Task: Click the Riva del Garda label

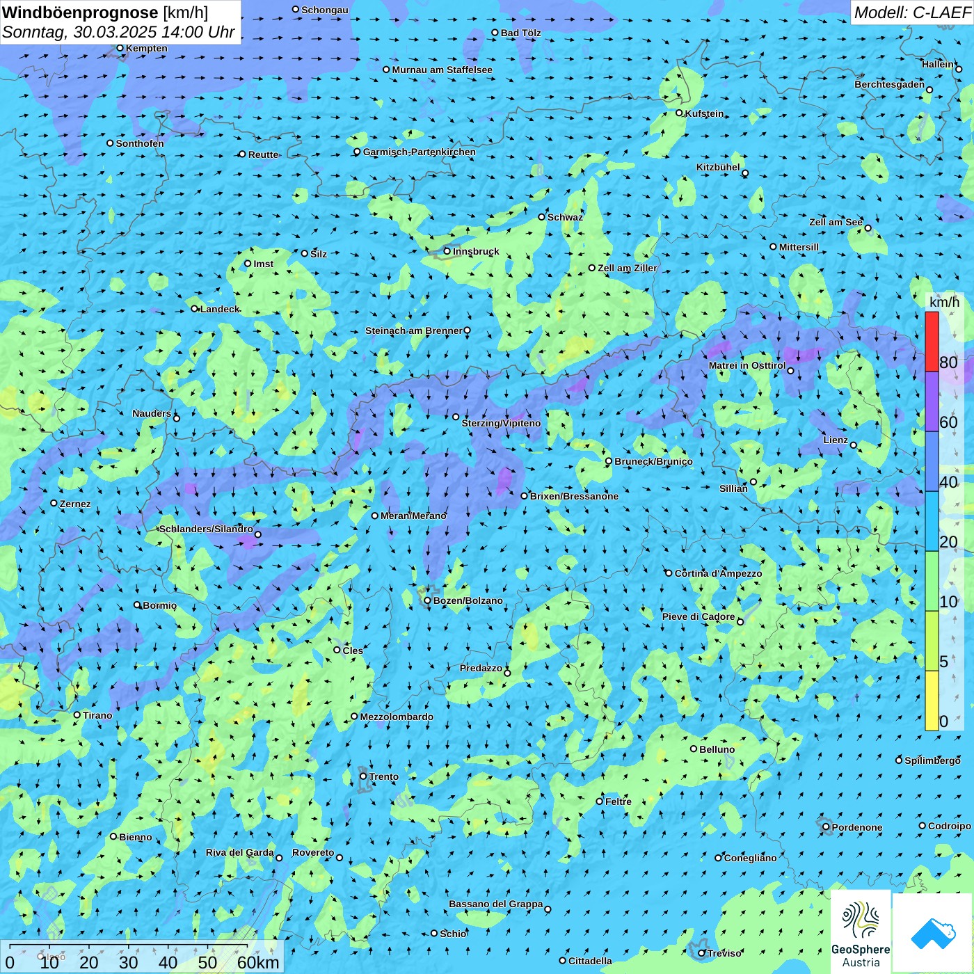Action: [240, 852]
